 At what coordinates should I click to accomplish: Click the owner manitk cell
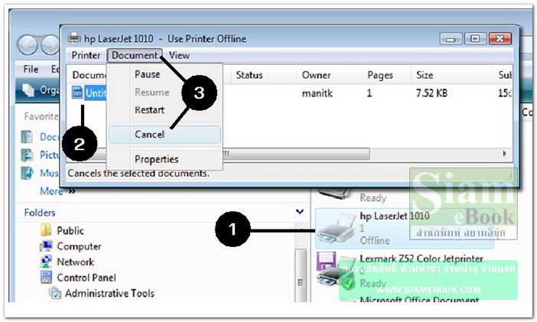[317, 93]
